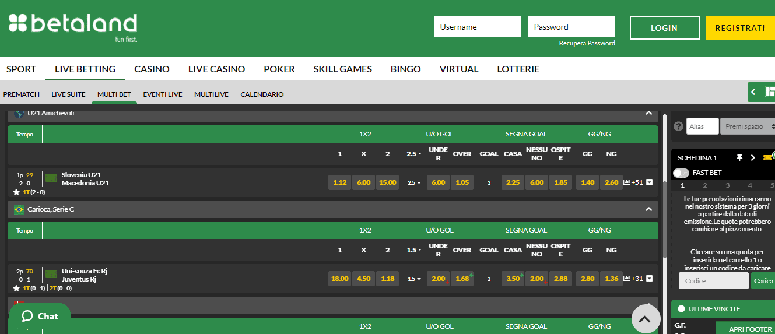
Task: Bet on Slovenia U21 win at 1.12
Action: (340, 182)
